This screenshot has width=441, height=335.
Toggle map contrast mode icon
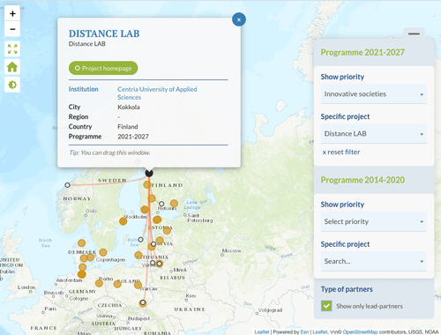tap(12, 85)
